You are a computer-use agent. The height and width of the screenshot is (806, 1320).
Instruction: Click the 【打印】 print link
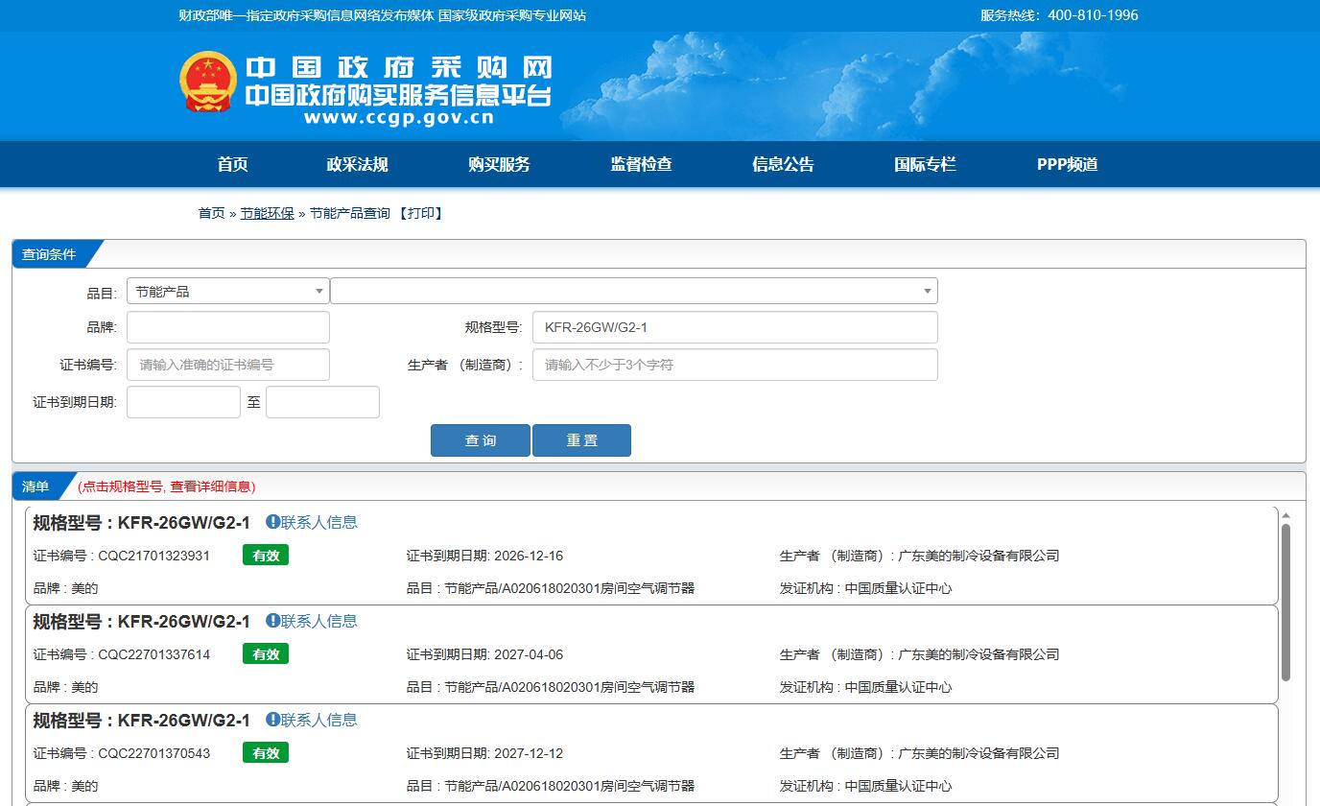[x=420, y=213]
